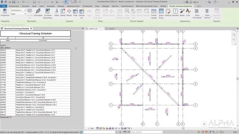The width and height of the screenshot is (239, 134).
Task: Reset schedule cell formatting
Action: coord(182,12)
